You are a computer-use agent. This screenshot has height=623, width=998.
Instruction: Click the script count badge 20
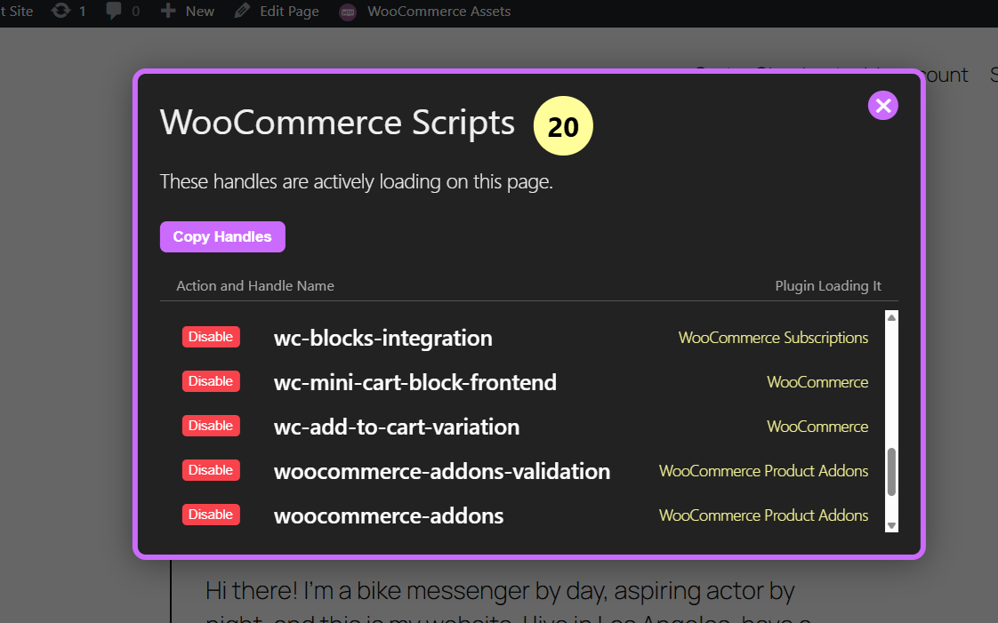[563, 126]
